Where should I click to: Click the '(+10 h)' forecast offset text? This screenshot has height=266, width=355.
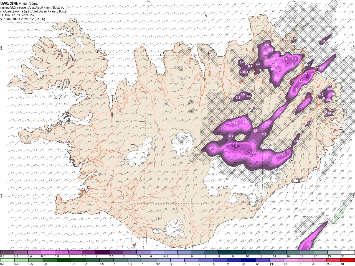point(40,19)
